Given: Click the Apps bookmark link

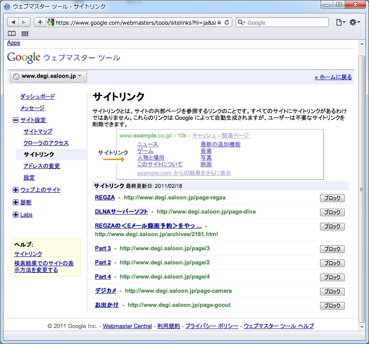Looking at the screenshot, I should 14,43.
